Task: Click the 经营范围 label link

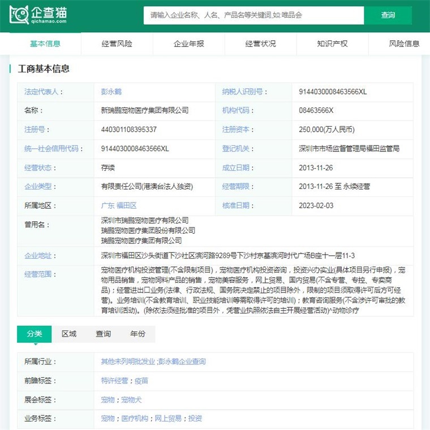Action: 38,274
